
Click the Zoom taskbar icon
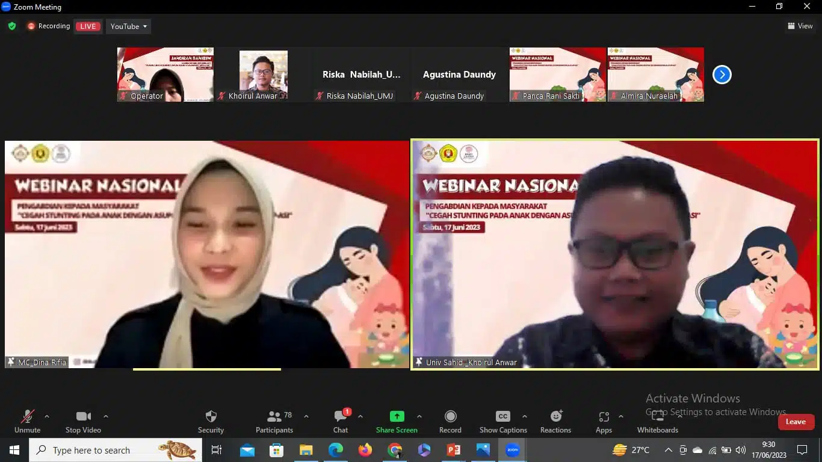click(513, 450)
